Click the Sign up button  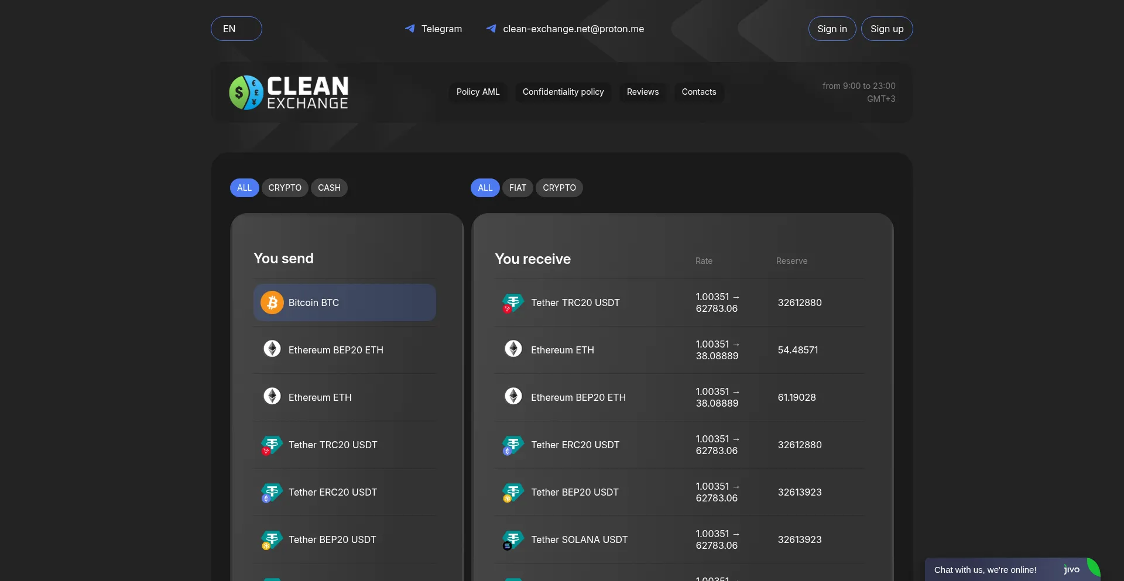pyautogui.click(x=887, y=29)
